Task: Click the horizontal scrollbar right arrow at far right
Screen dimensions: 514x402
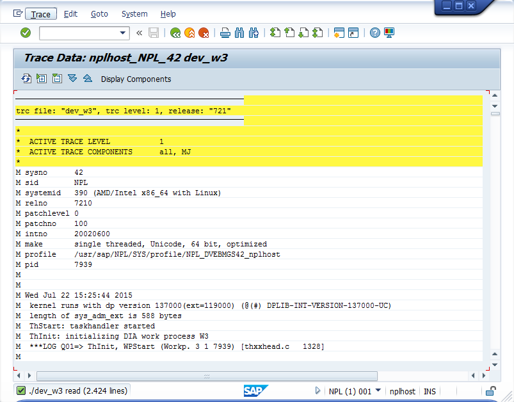Action: 484,376
